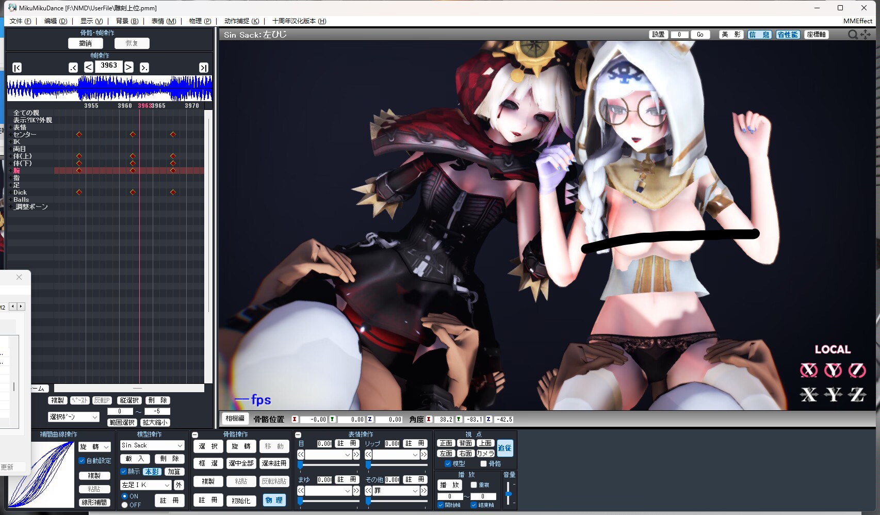Screen dimensions: 880x515
Task: Open the その他 morph dropdown showing 罪
Action: coord(396,491)
